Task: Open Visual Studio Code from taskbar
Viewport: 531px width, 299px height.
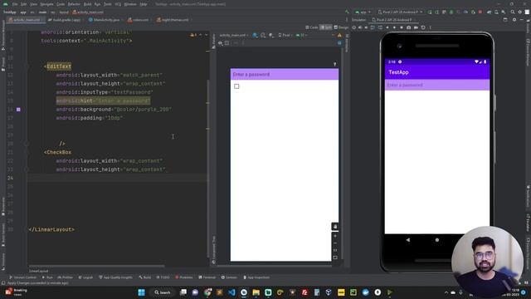Action: click(x=231, y=292)
